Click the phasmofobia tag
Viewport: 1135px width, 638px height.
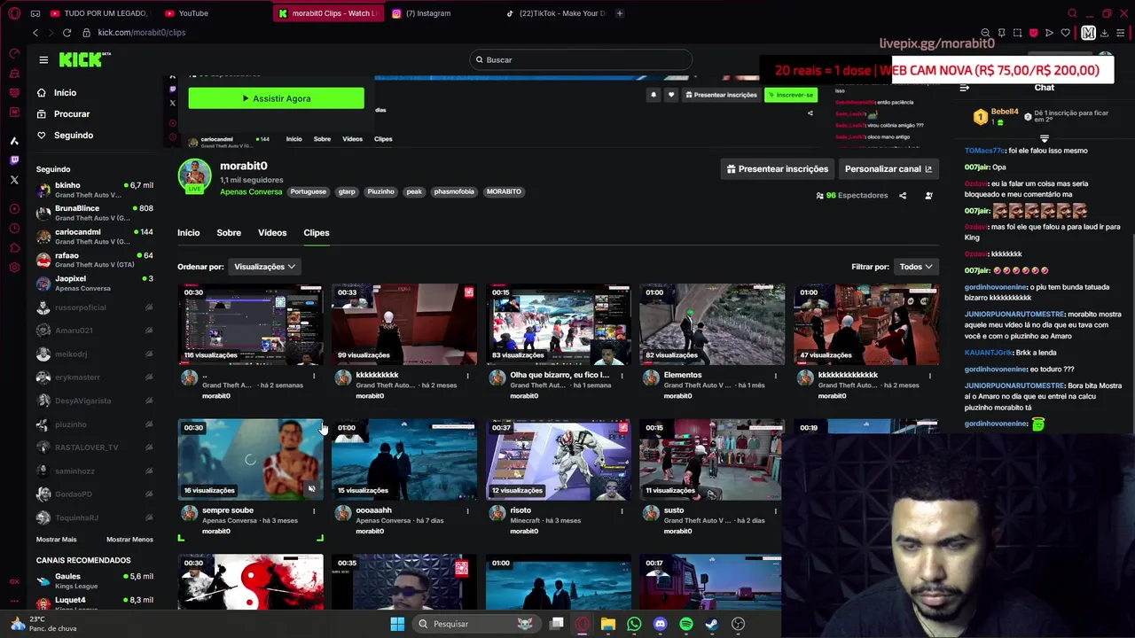[454, 191]
